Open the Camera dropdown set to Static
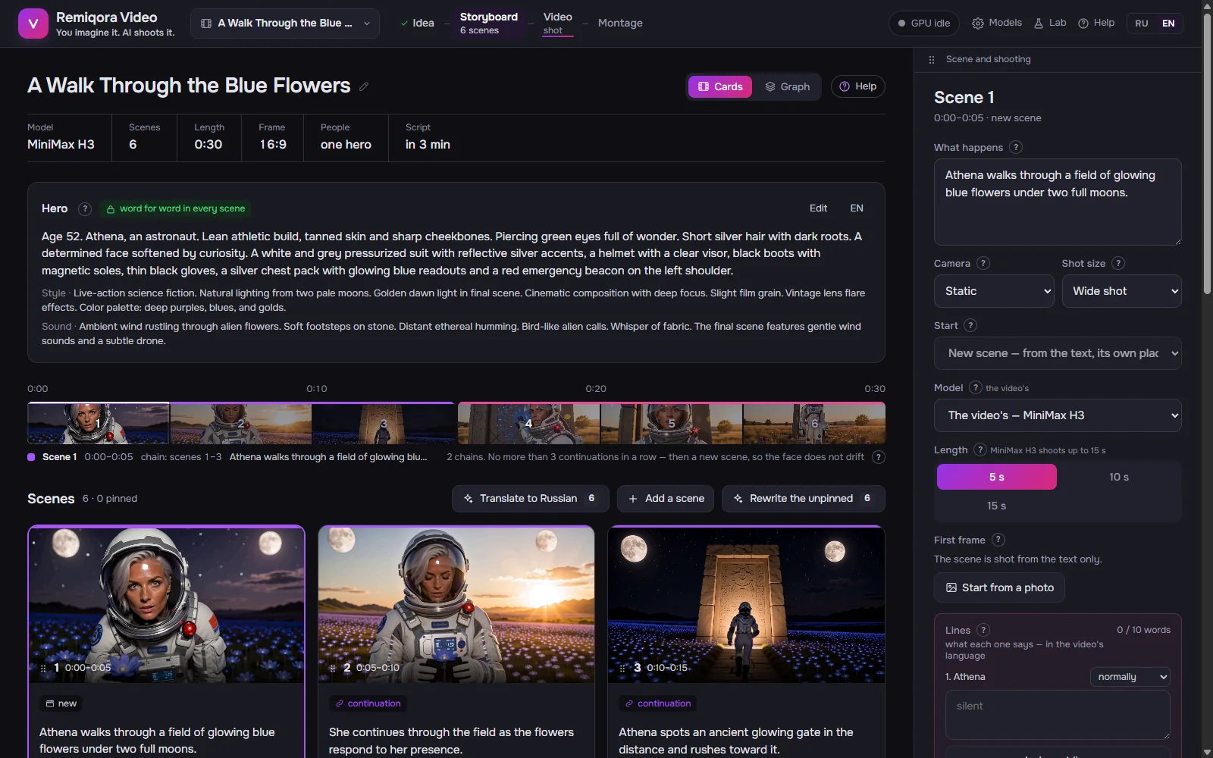The image size is (1213, 758). (994, 291)
